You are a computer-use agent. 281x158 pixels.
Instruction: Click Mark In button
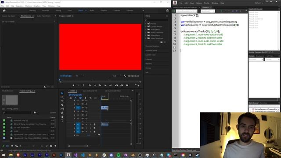[79, 85]
